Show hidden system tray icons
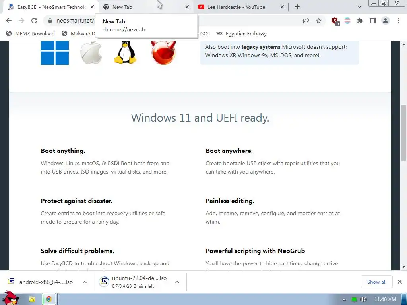Viewport: 407px width, 305px height. (x=345, y=299)
